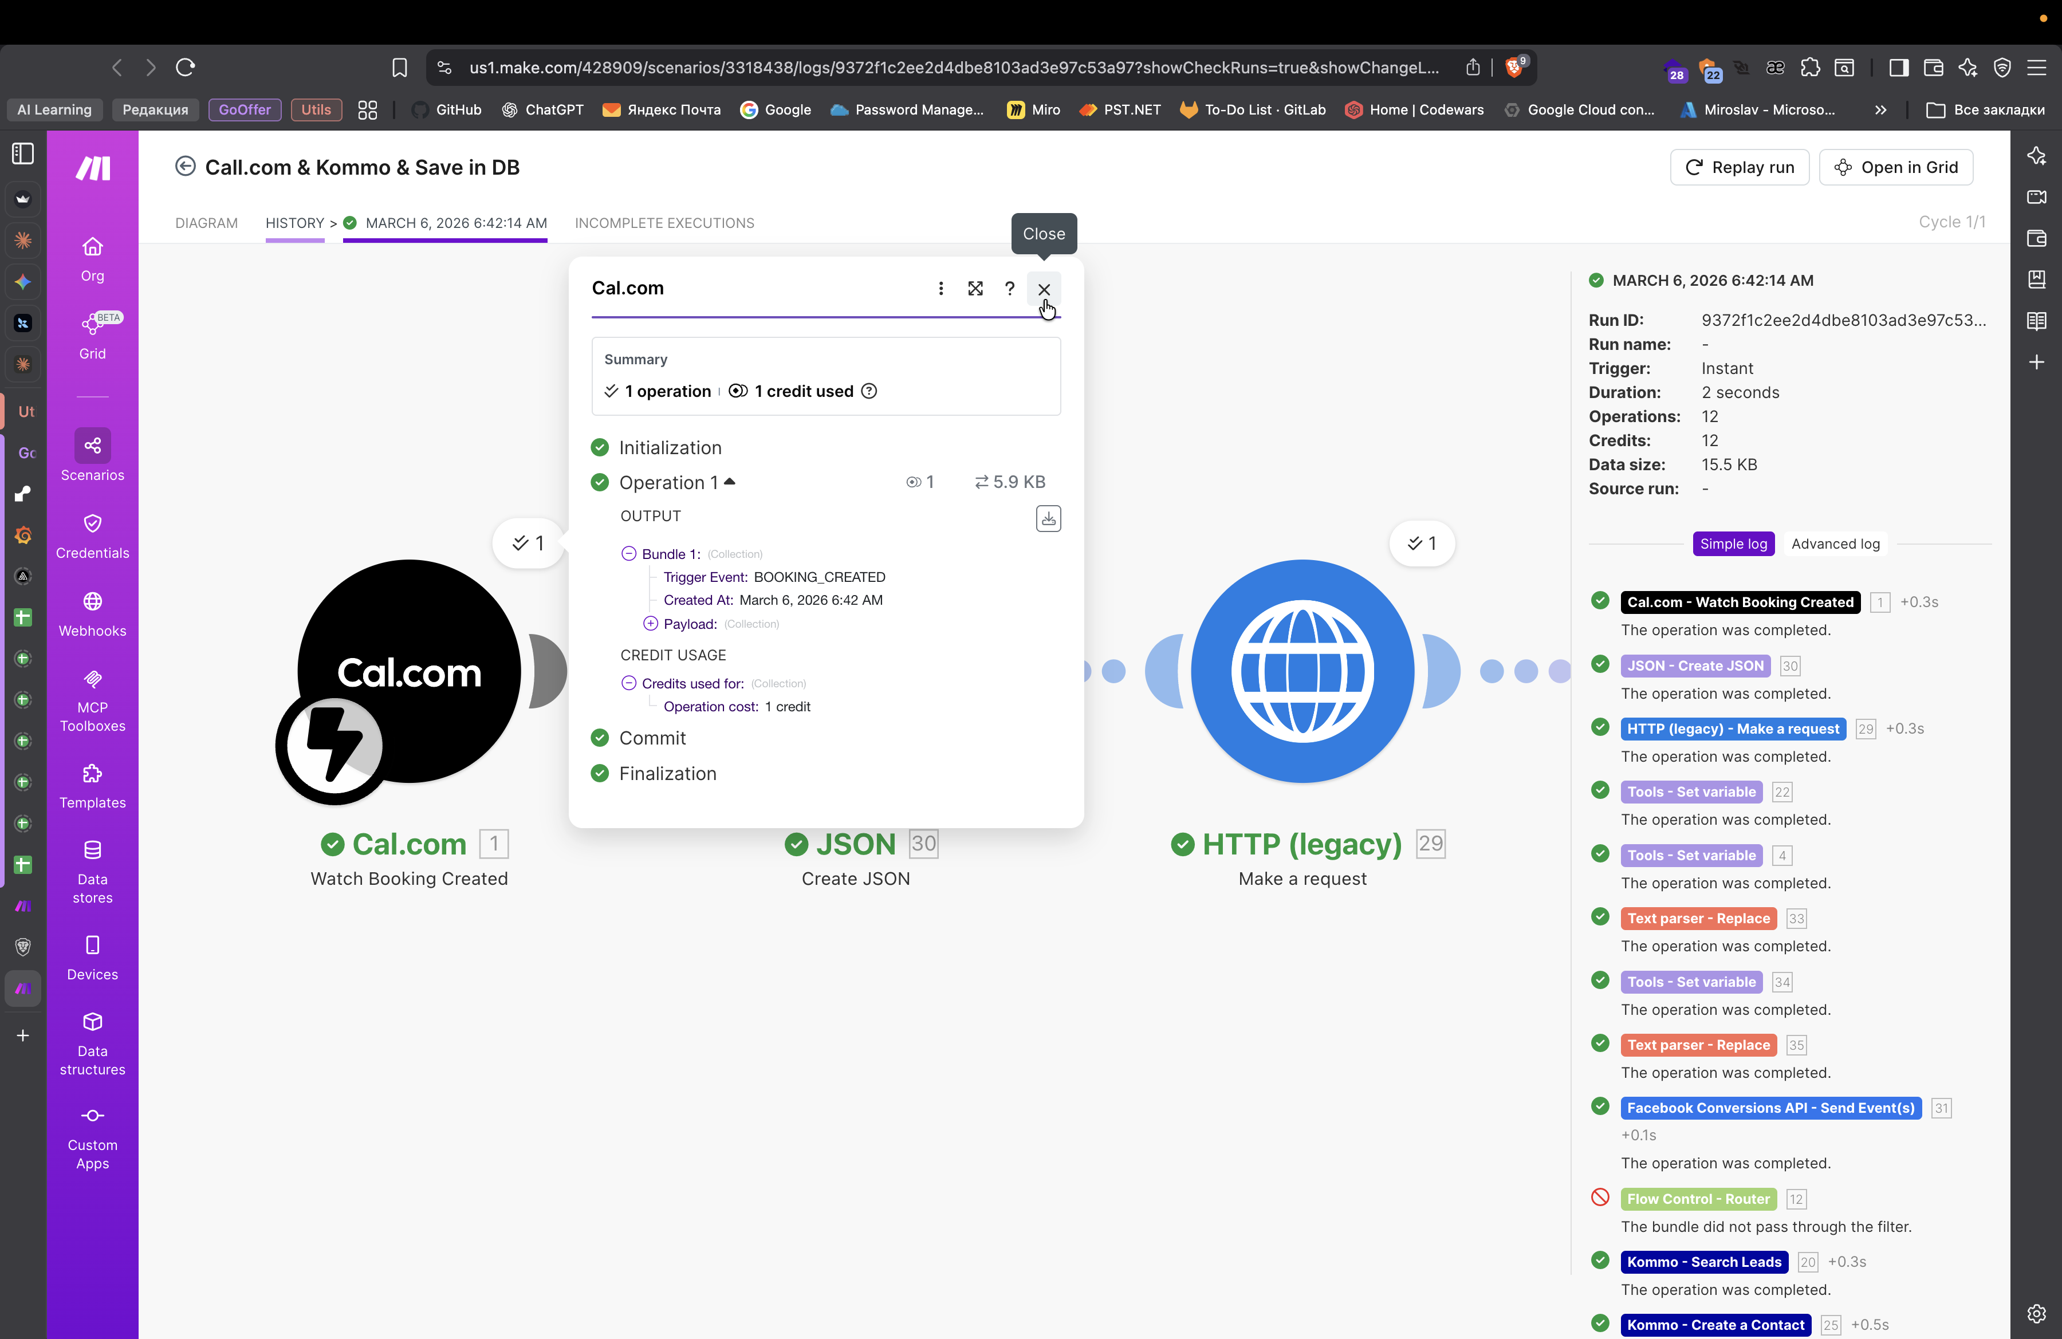Switch to Advanced log view
The height and width of the screenshot is (1339, 2062).
[x=1835, y=544]
